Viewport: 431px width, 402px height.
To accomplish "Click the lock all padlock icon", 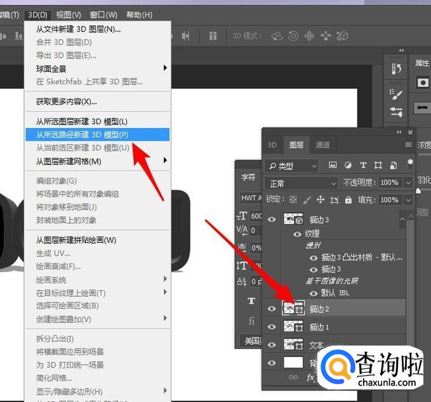I will pos(348,200).
